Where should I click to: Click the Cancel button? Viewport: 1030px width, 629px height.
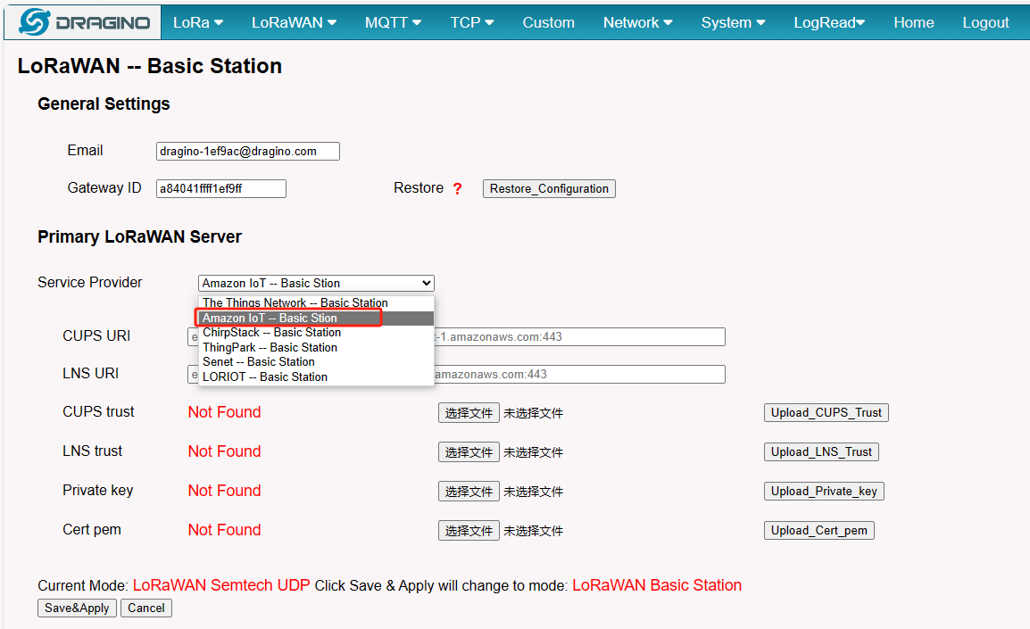[145, 608]
